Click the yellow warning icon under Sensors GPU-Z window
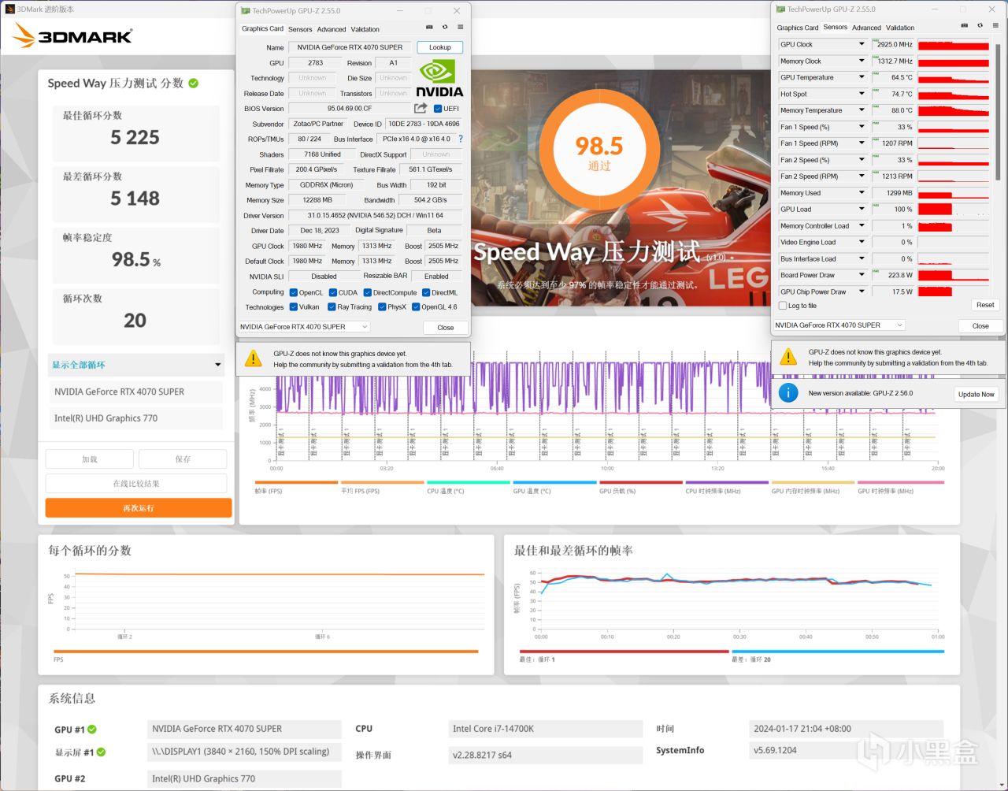Viewport: 1008px width, 791px height. pyautogui.click(x=788, y=357)
